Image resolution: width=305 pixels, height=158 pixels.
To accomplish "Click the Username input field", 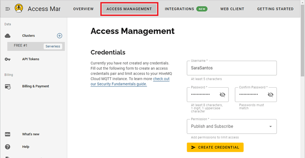I will click(232, 68).
